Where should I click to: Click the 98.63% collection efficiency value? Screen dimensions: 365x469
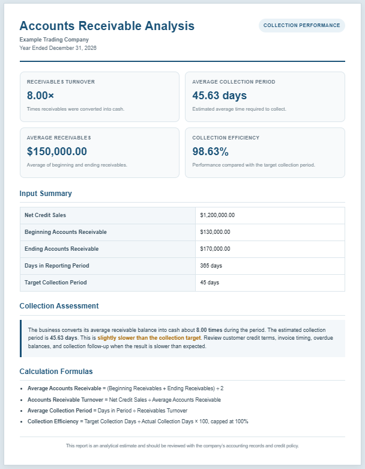click(211, 152)
